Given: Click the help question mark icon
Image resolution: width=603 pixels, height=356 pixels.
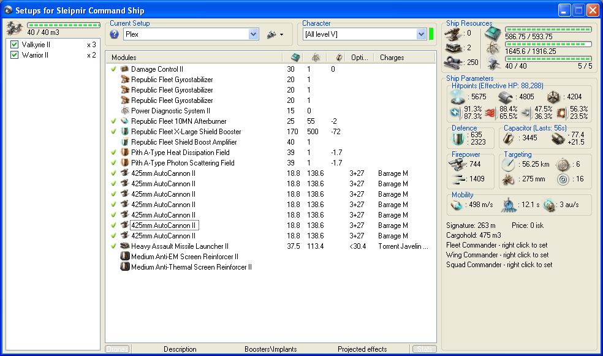Looking at the screenshot, I should (x=114, y=34).
